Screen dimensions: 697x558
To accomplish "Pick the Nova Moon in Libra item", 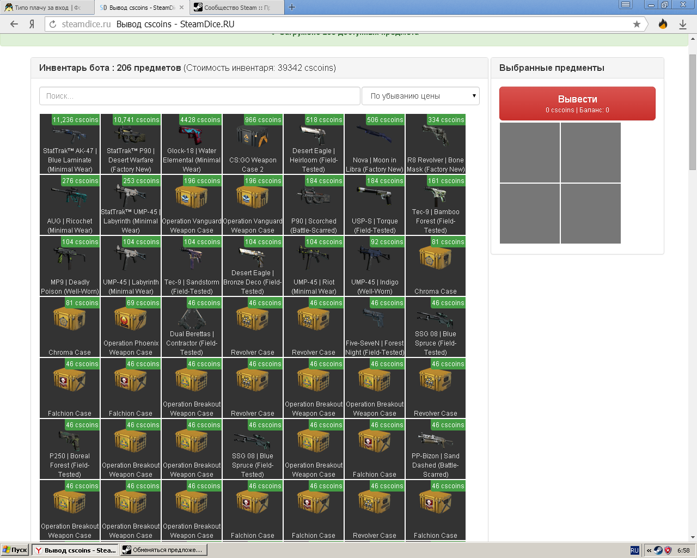I will [x=375, y=144].
